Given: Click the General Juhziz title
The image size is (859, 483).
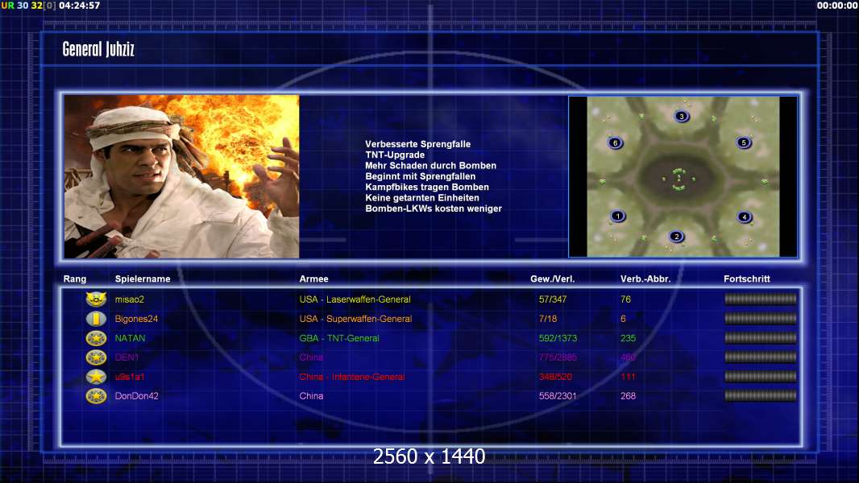Looking at the screenshot, I should 98,49.
